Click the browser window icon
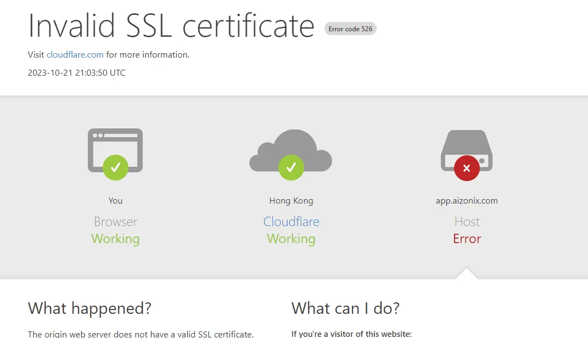588x338 pixels. point(115,150)
